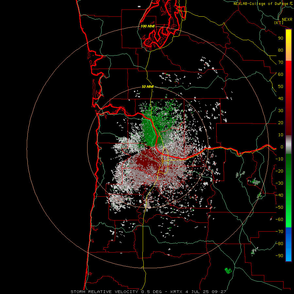The width and height of the screenshot is (294, 294).
Task: Click the -60 value on velocity scale
Action: [279, 220]
